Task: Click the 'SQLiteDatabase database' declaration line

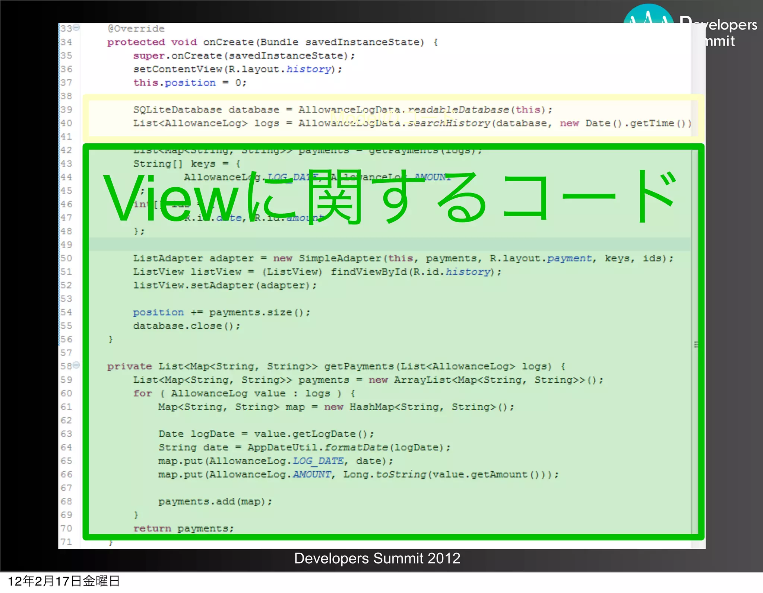Action: tap(343, 110)
